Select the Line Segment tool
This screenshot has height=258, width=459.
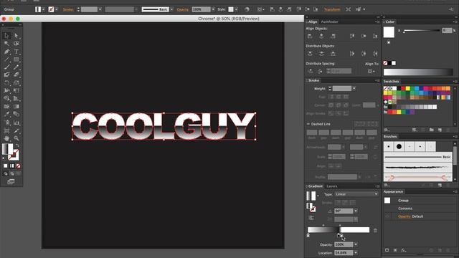[x=6, y=59]
